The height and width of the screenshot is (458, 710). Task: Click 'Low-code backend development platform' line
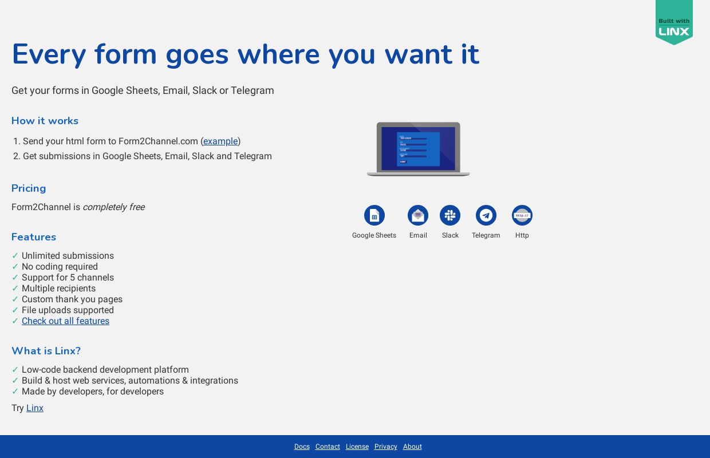coord(105,370)
